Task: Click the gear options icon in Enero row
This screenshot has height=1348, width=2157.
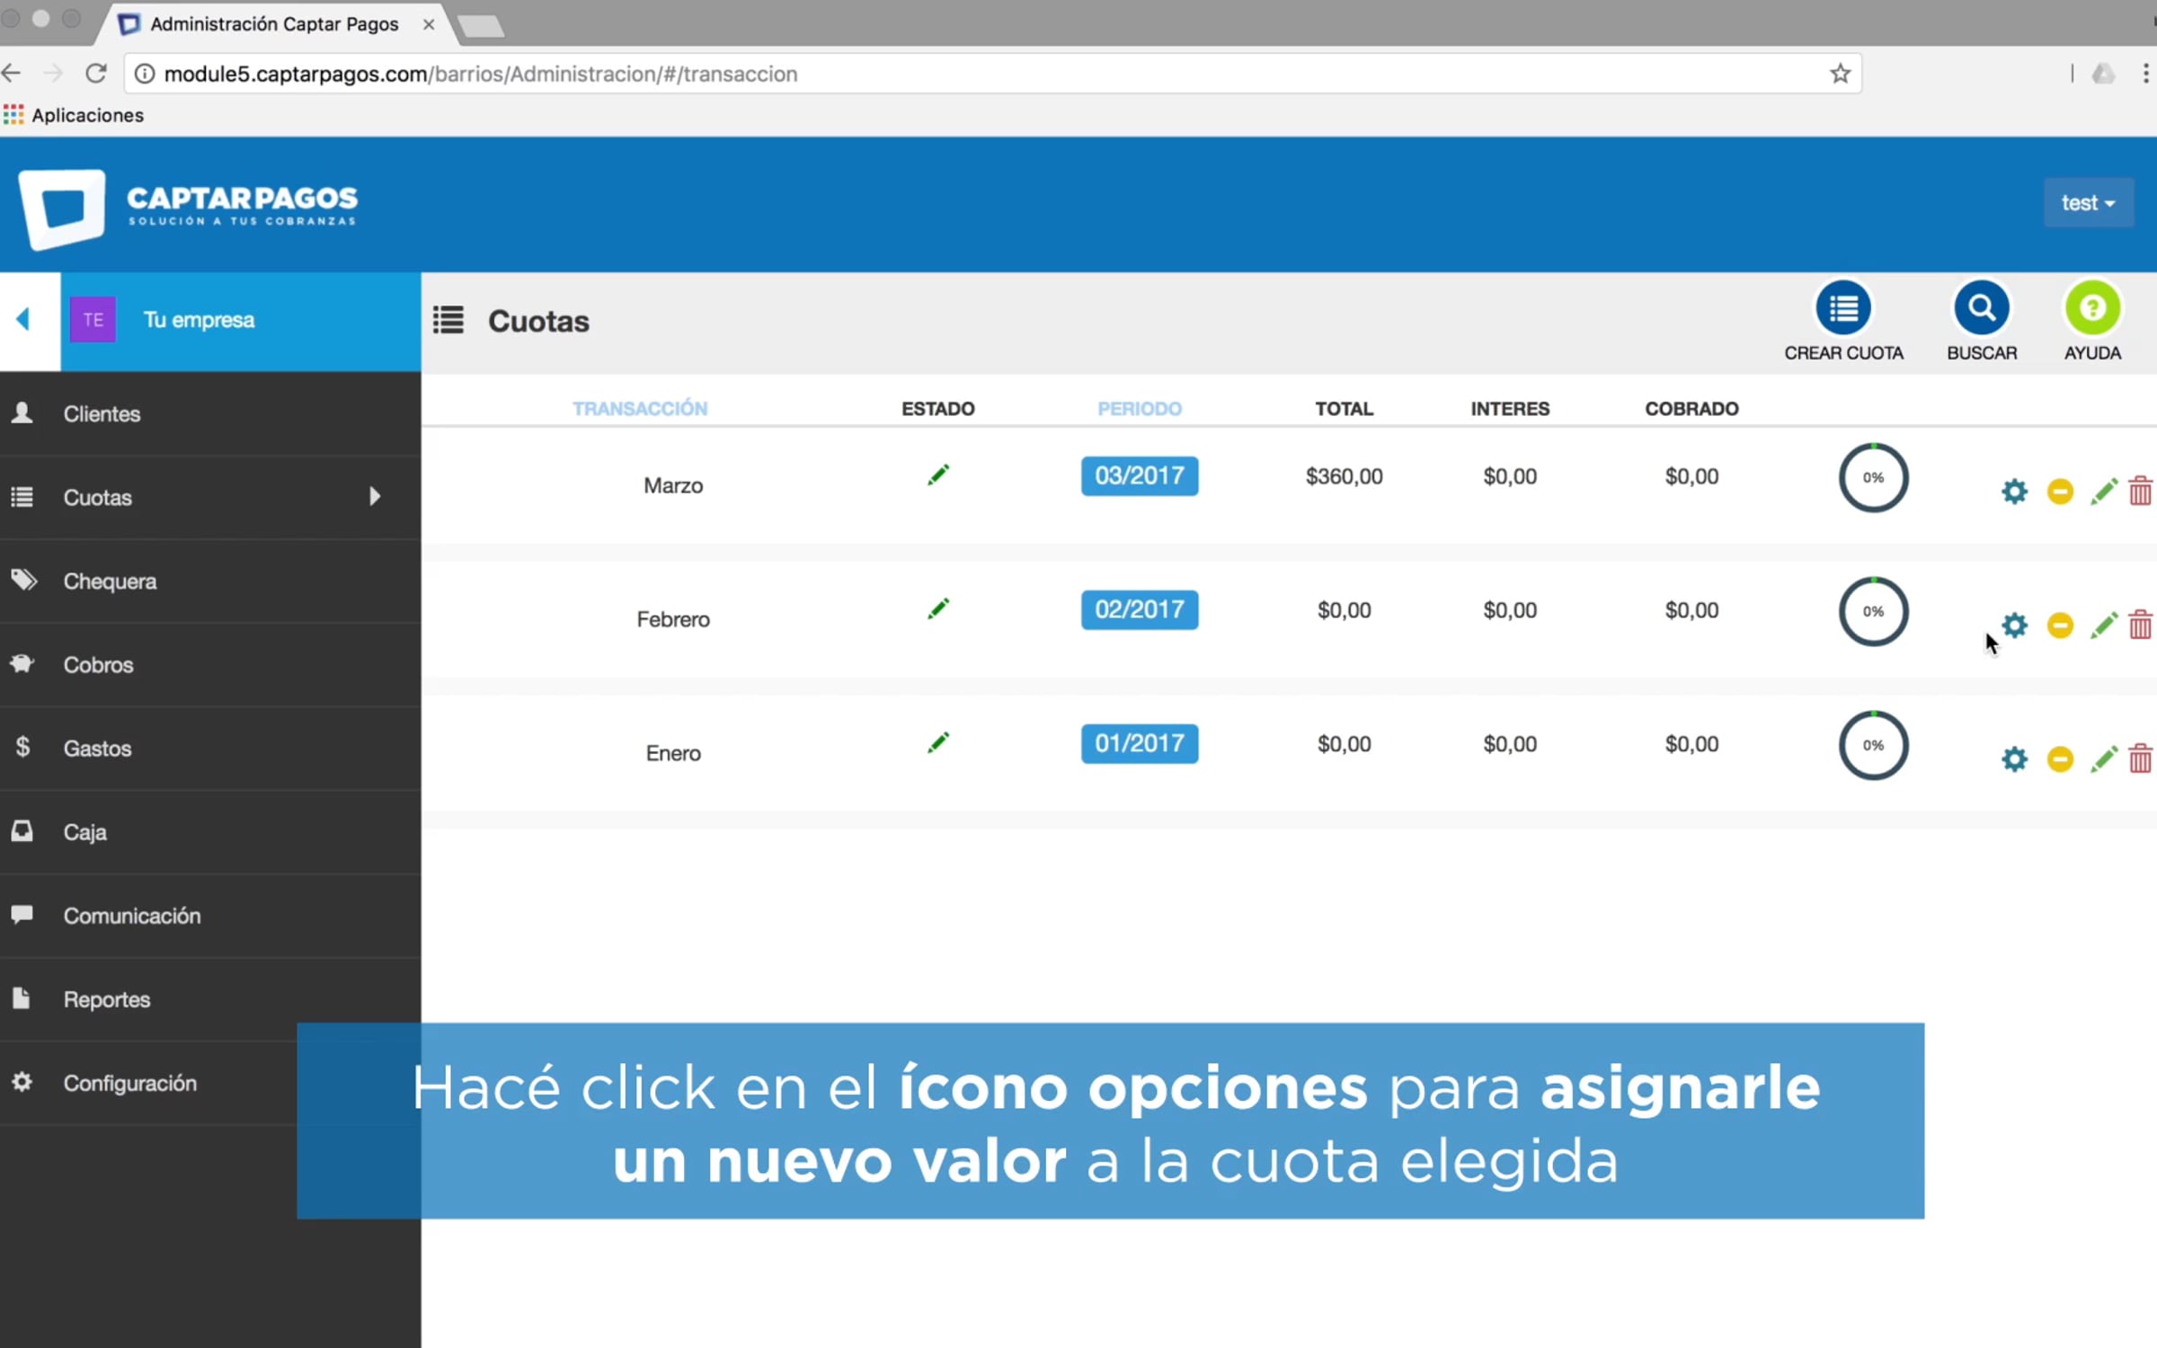Action: pyautogui.click(x=2014, y=758)
